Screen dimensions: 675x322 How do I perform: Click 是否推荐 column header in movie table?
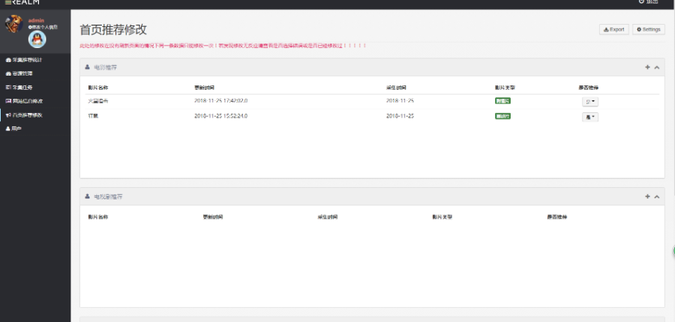[589, 88]
